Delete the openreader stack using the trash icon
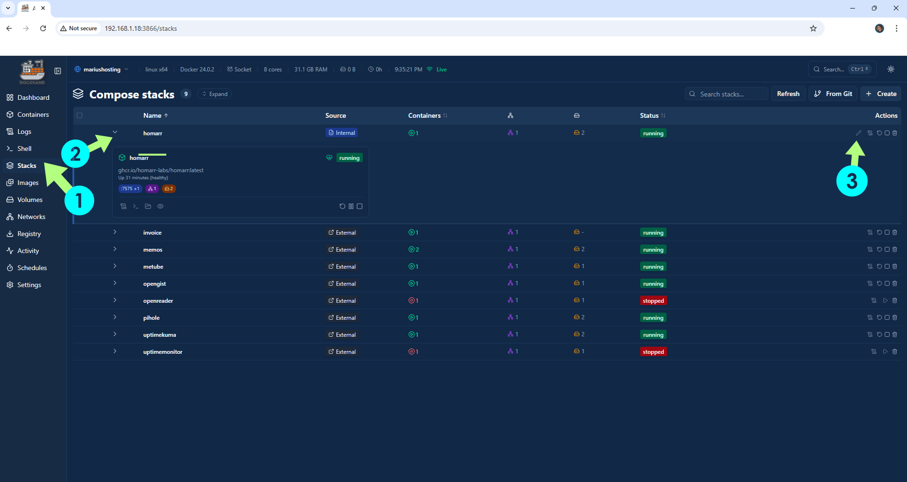 [894, 300]
